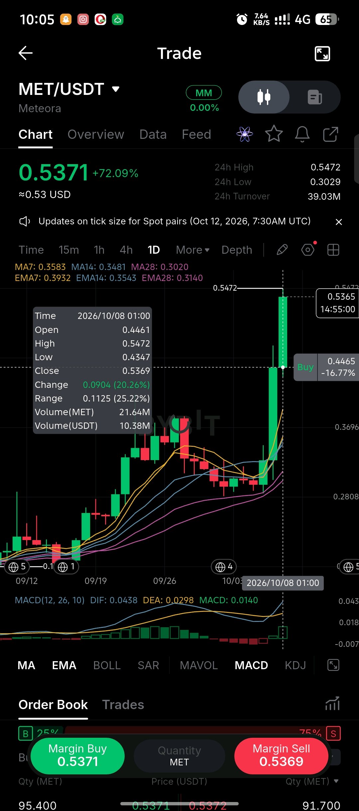Share the chart via export icon

pos(331,134)
